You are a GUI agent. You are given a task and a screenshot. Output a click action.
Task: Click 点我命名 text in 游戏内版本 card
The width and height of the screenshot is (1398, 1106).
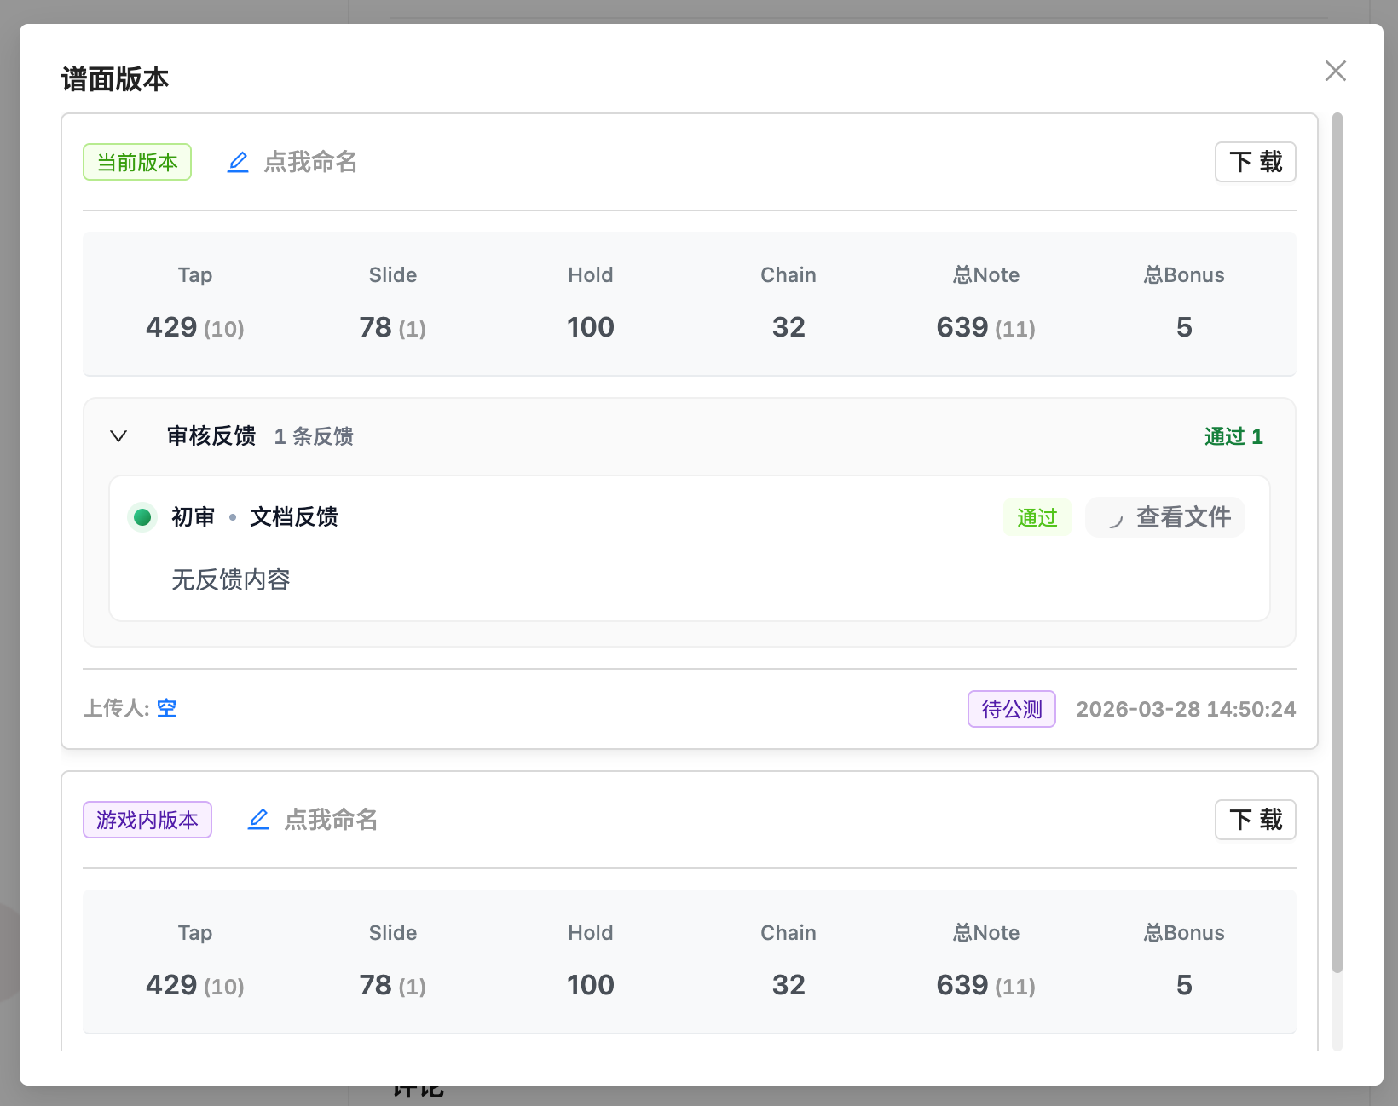pyautogui.click(x=331, y=820)
